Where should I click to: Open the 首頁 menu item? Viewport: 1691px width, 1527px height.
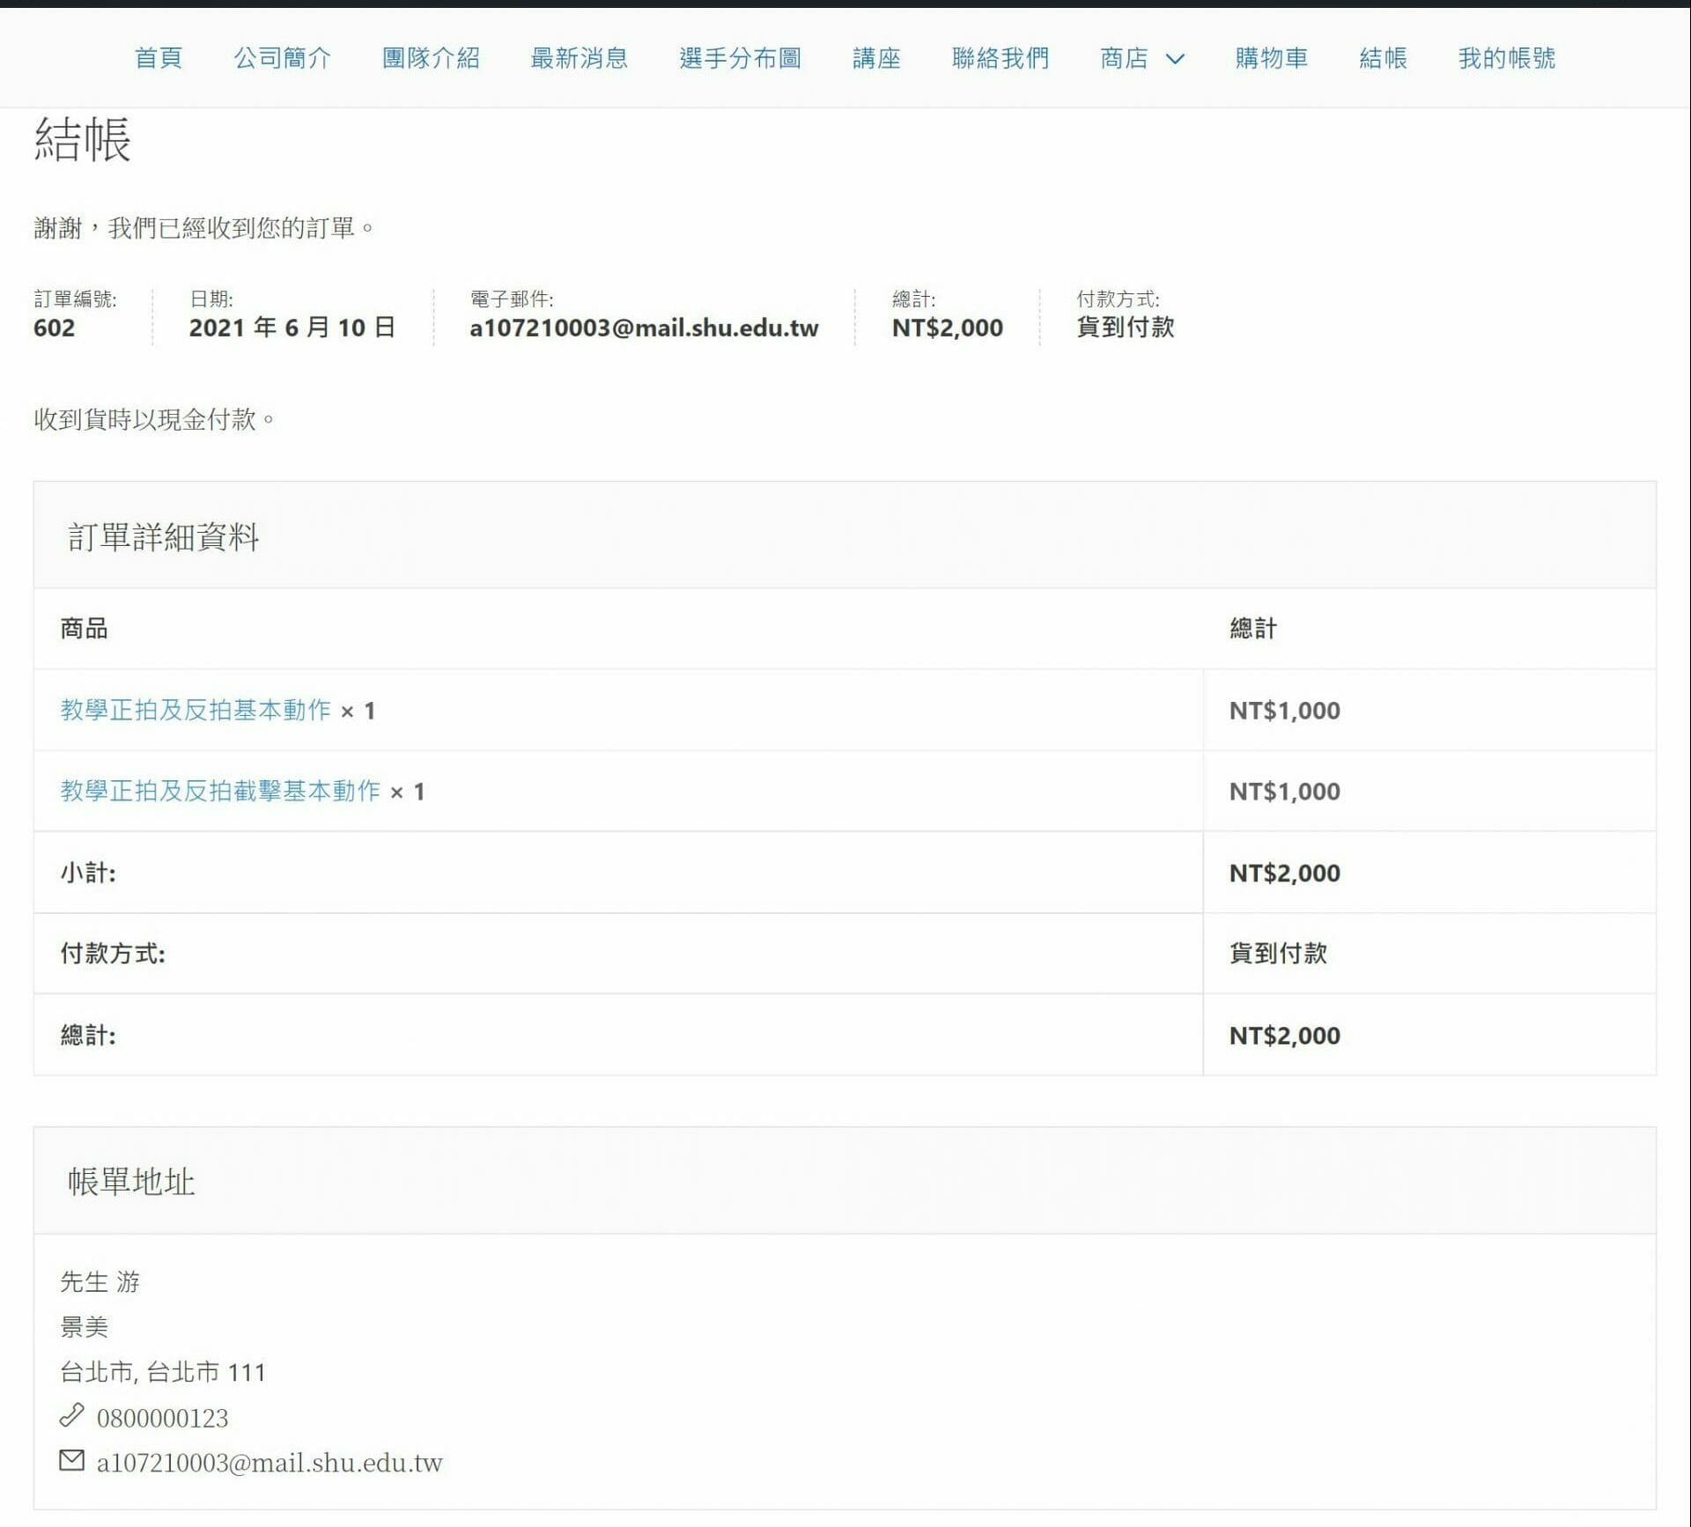pos(158,58)
